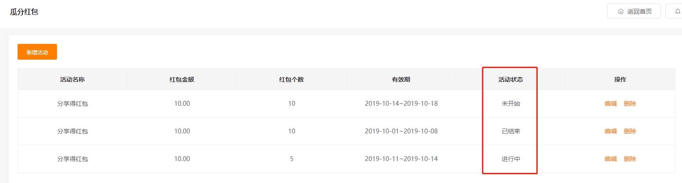This screenshot has width=682, height=183.
Task: Click the 进行中 status cell
Action: (511, 159)
